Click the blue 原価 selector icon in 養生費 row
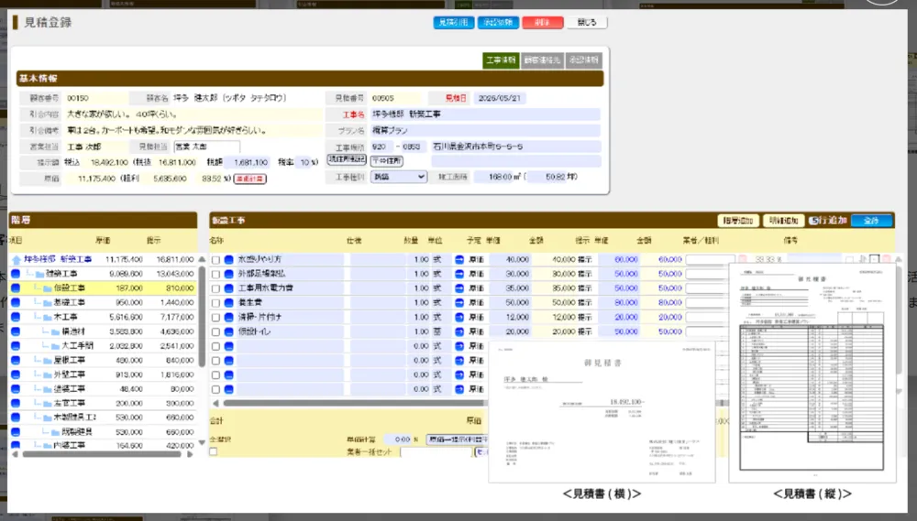The height and width of the screenshot is (521, 917). click(x=459, y=302)
